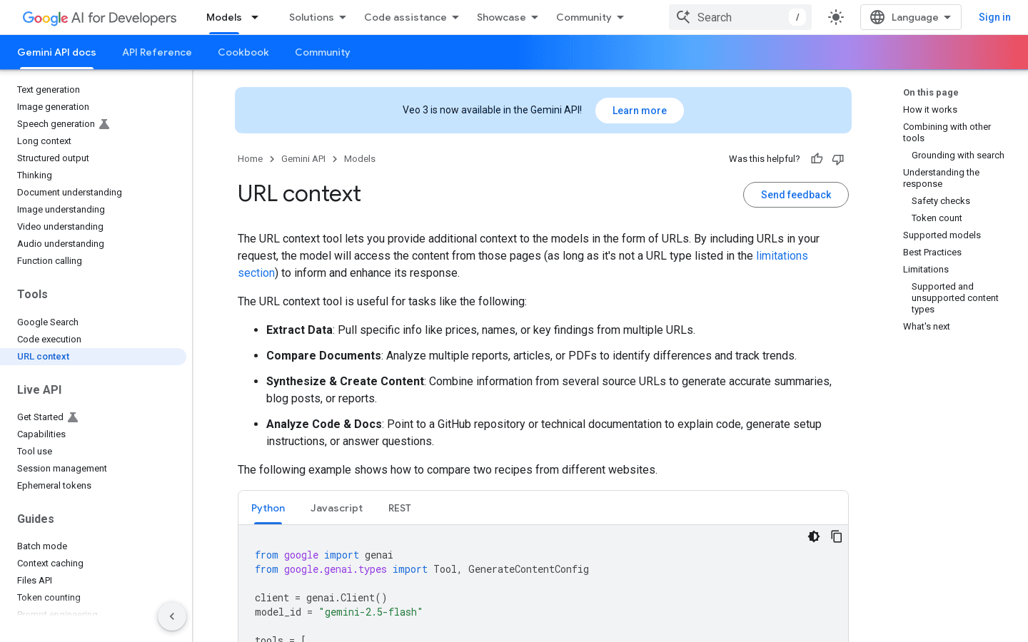Click the experimental flask icon beside Get Started
The image size is (1028, 642).
click(73, 417)
